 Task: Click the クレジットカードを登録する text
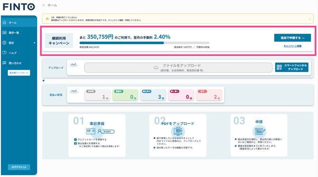(x=92, y=140)
